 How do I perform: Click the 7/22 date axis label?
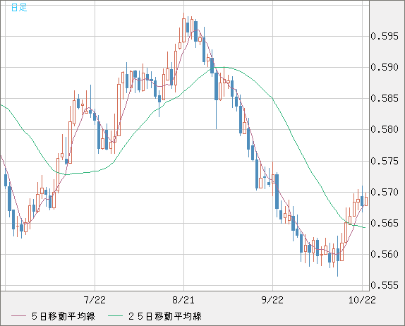coord(95,300)
